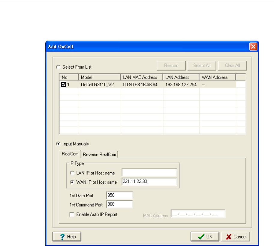Close the Add OnCell window
The height and width of the screenshot is (246, 274).
[x=253, y=47]
